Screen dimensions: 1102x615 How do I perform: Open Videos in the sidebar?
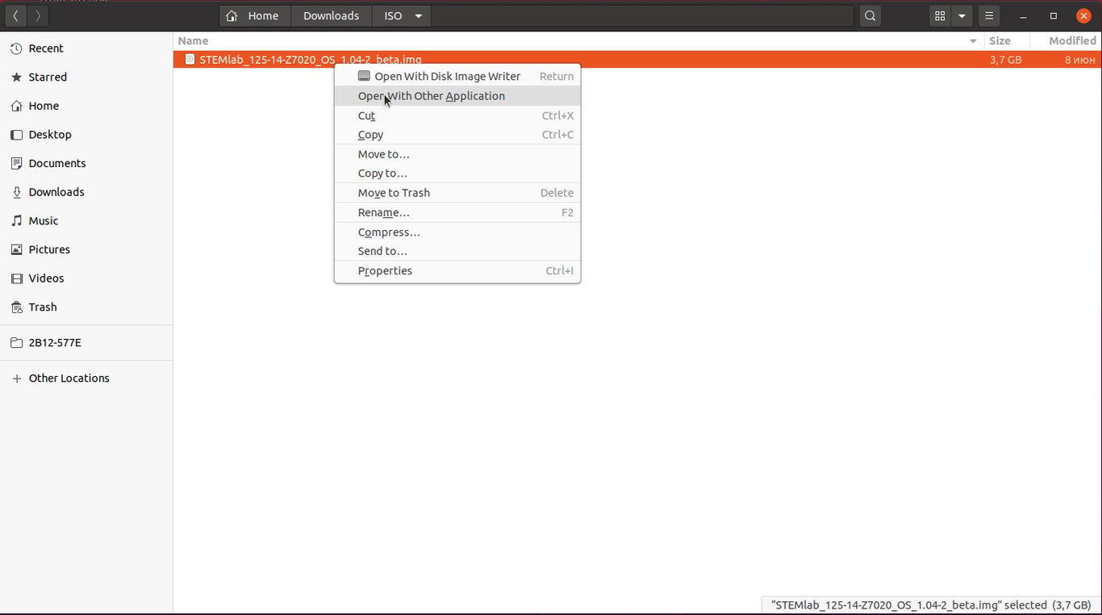point(86,278)
